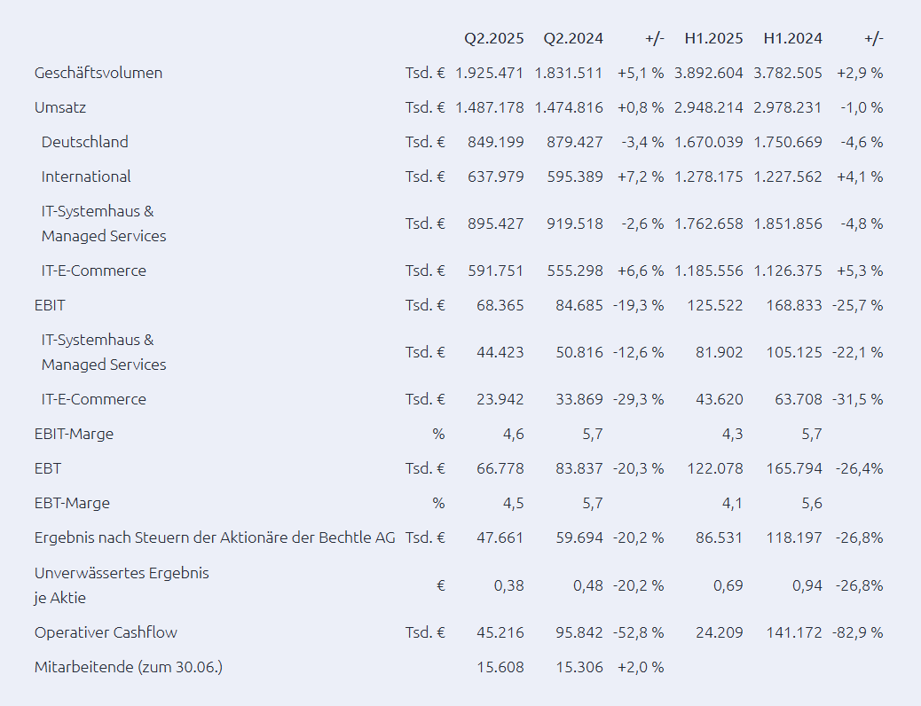
Task: Select the EBIT row label
Action: point(50,305)
